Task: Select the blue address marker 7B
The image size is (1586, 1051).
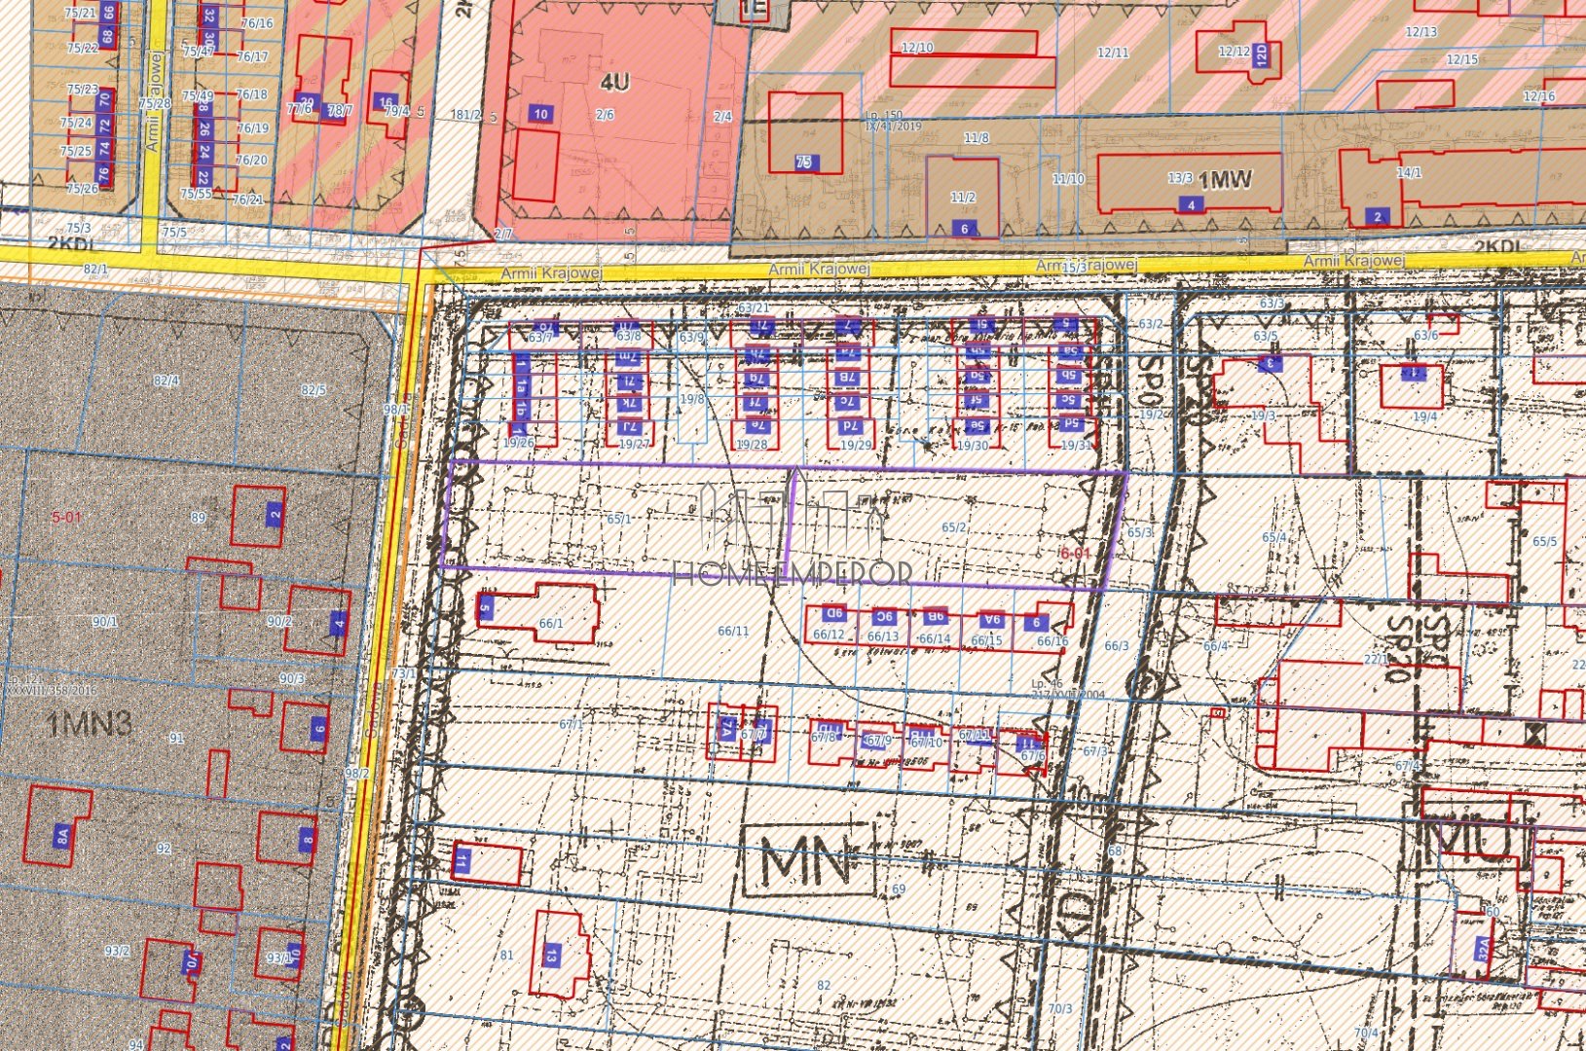Action: pos(848,378)
